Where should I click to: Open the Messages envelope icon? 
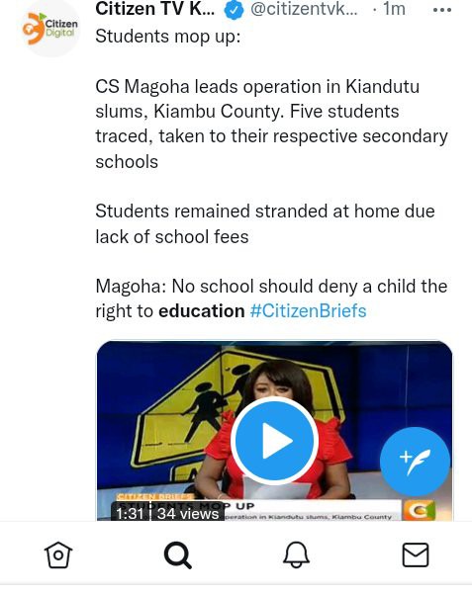416,554
